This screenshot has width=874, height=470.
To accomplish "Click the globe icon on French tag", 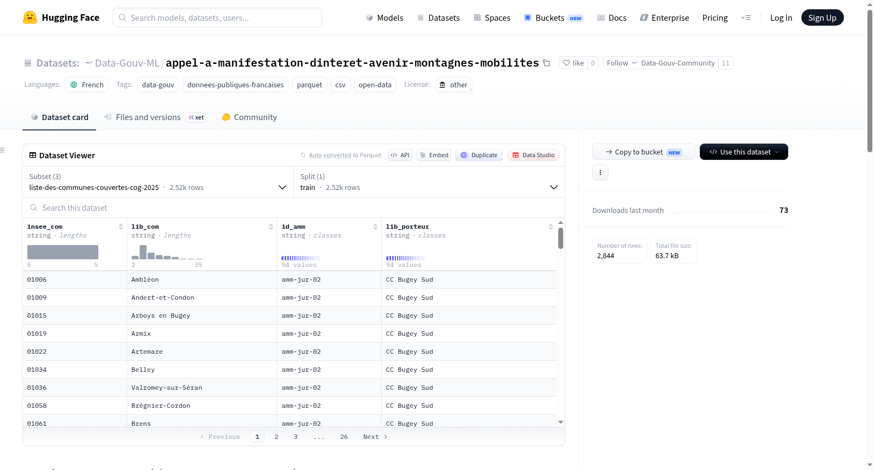I will tap(74, 85).
